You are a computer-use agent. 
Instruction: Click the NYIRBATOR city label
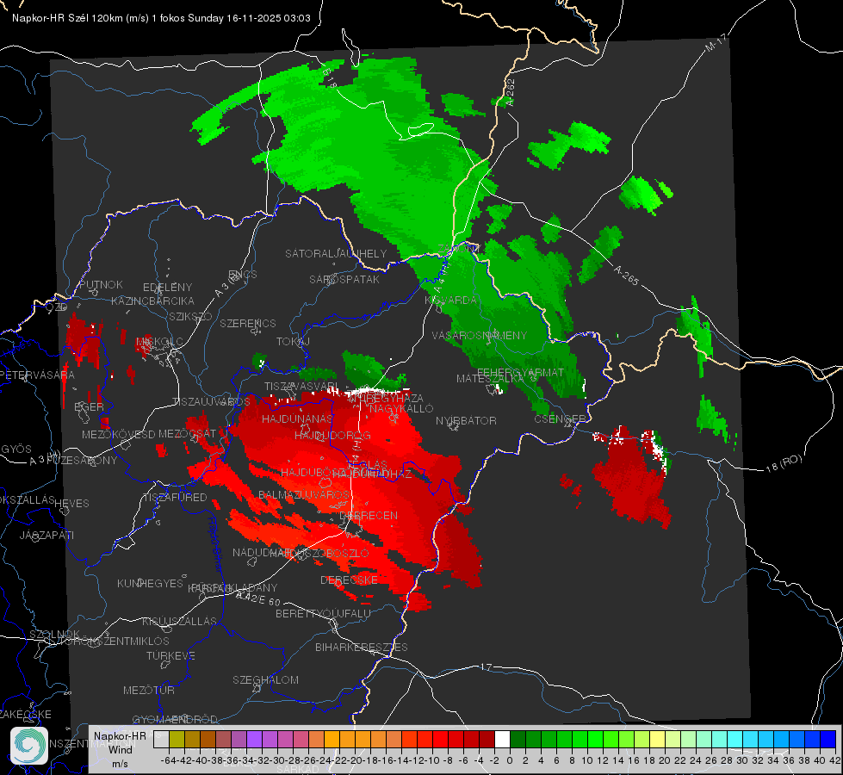point(466,420)
